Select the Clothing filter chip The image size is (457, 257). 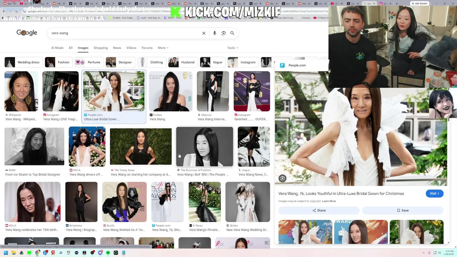coord(152,62)
